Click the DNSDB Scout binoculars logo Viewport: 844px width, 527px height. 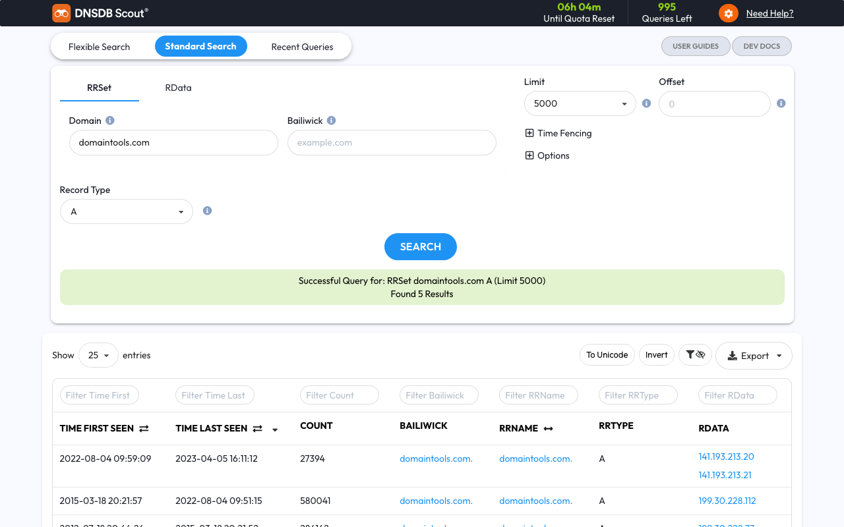click(x=61, y=13)
